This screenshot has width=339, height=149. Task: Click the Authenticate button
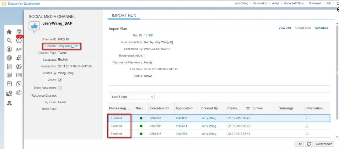tap(324, 144)
